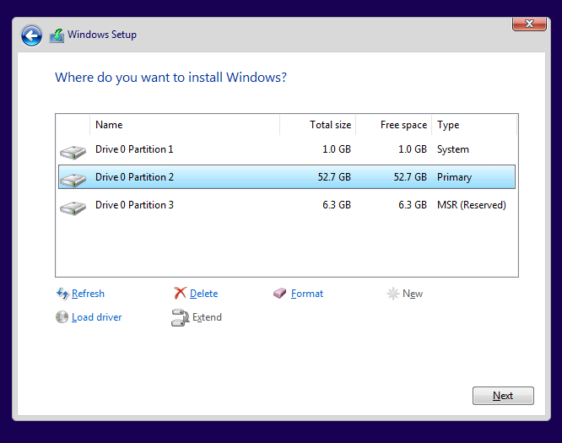Image resolution: width=562 pixels, height=443 pixels.
Task: Go back using the blue arrow button
Action: [x=31, y=35]
